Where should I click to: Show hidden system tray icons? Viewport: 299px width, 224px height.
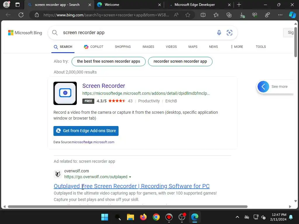click(x=237, y=217)
